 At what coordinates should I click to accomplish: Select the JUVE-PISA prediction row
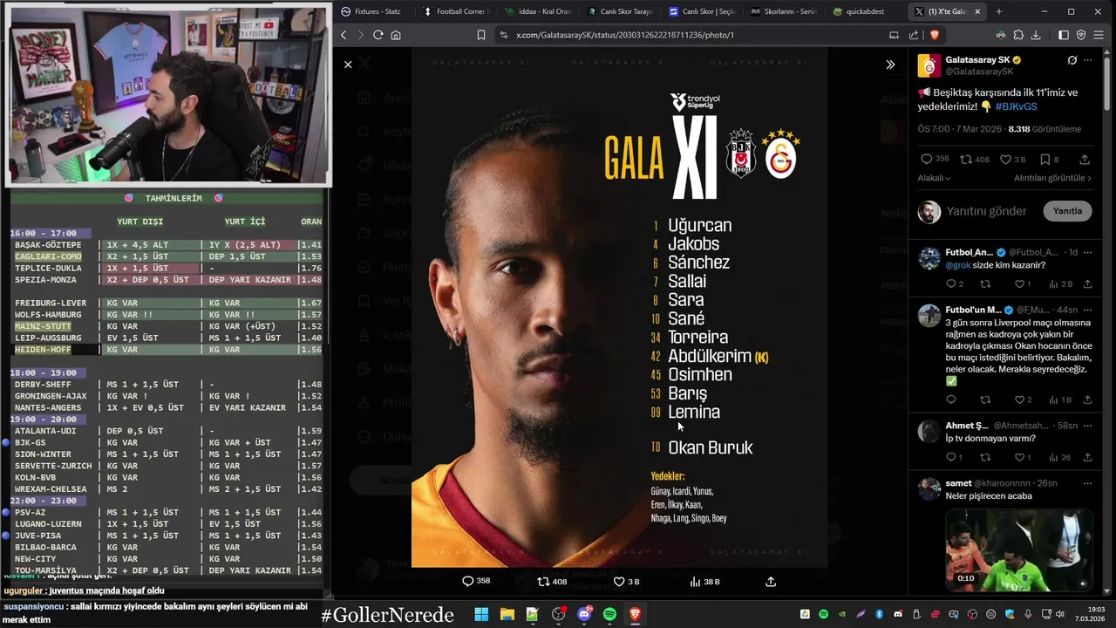coord(167,536)
